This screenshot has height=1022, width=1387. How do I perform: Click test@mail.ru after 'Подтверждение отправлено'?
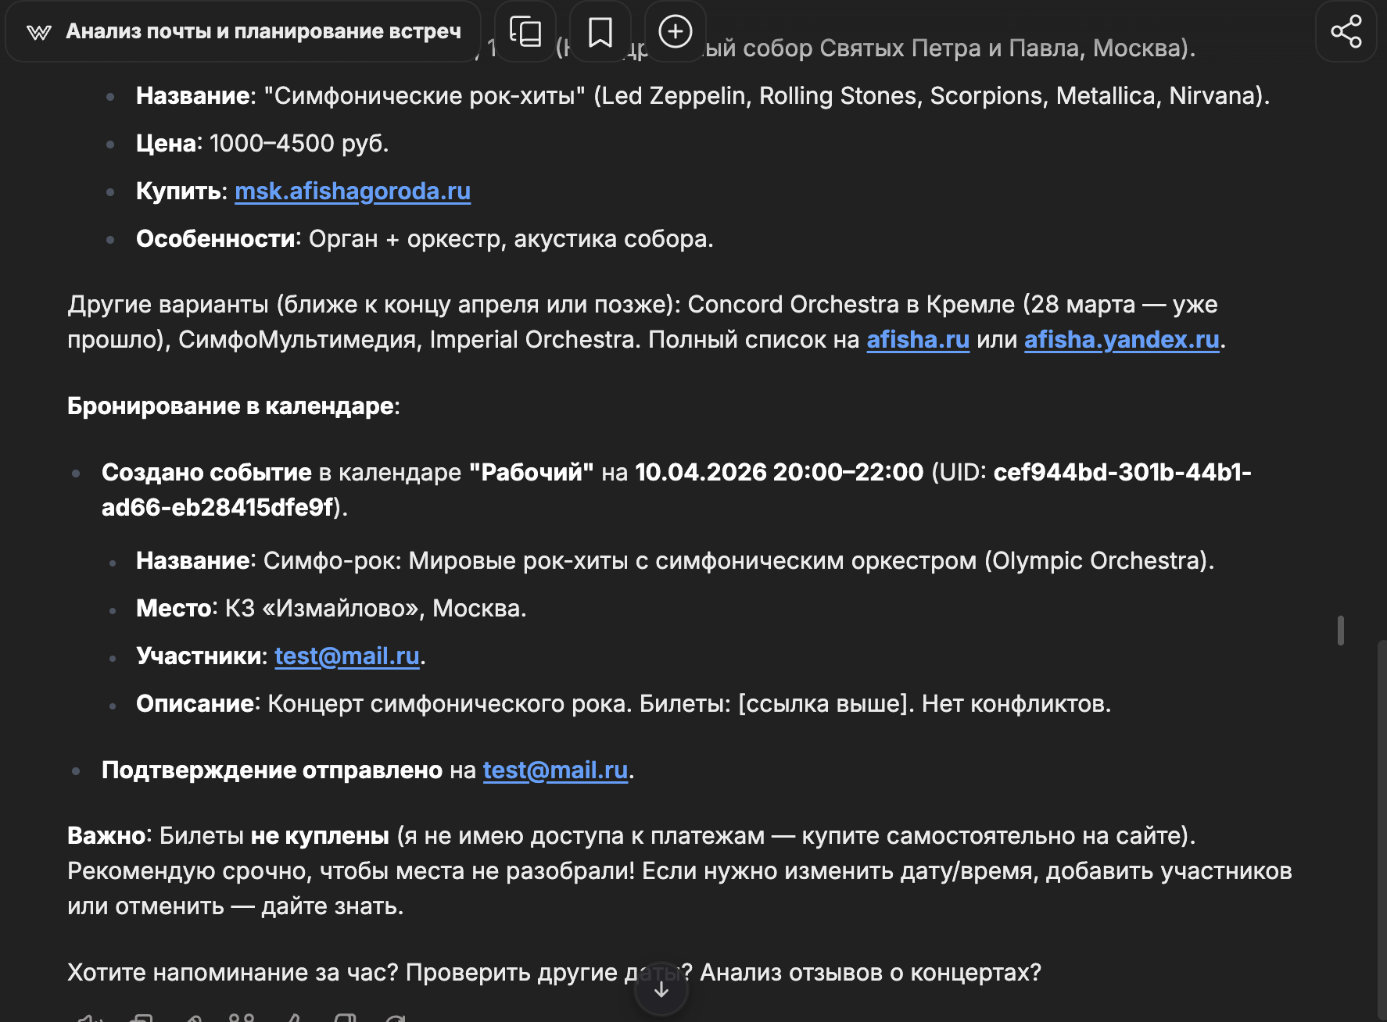(555, 770)
